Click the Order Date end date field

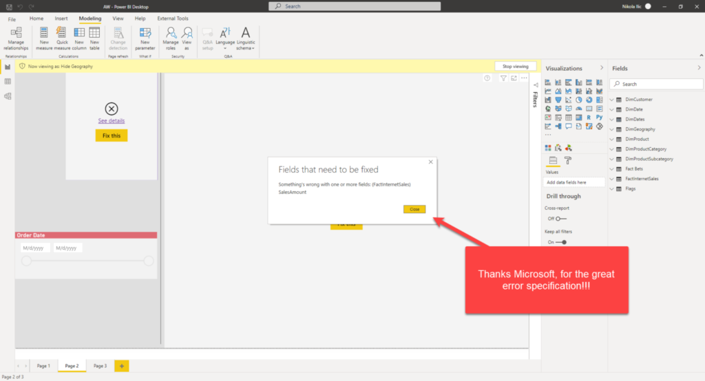(67, 248)
